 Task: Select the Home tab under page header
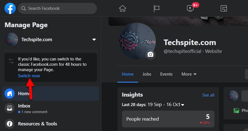click(128, 74)
